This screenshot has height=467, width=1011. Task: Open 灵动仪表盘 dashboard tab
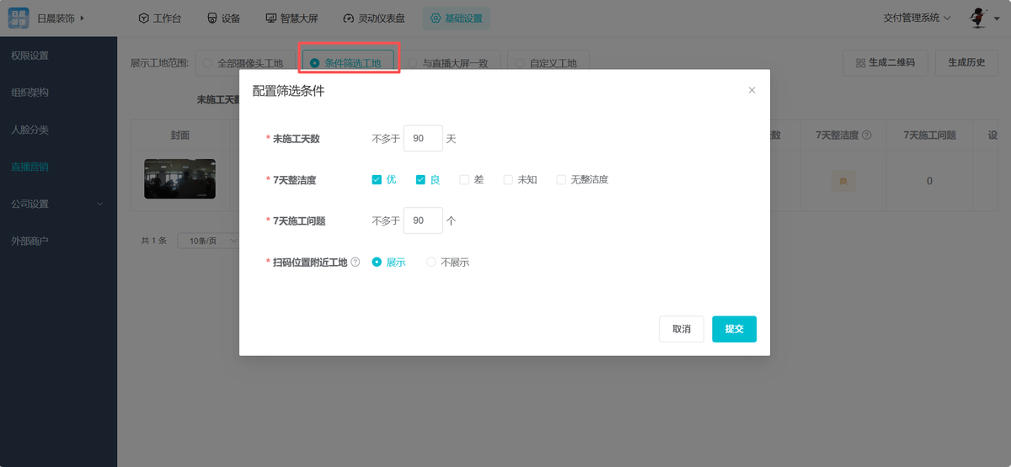[x=374, y=18]
